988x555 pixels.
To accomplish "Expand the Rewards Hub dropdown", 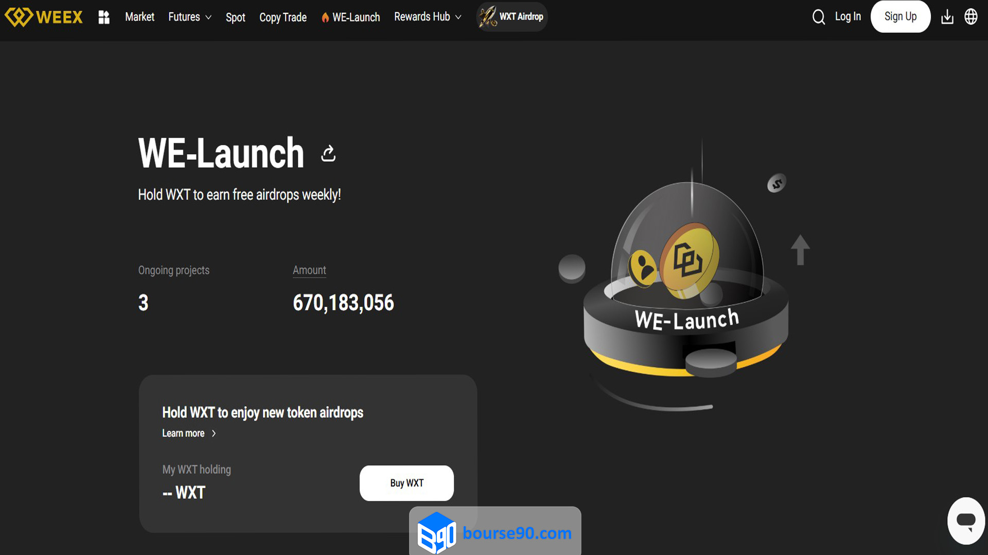I will click(428, 17).
